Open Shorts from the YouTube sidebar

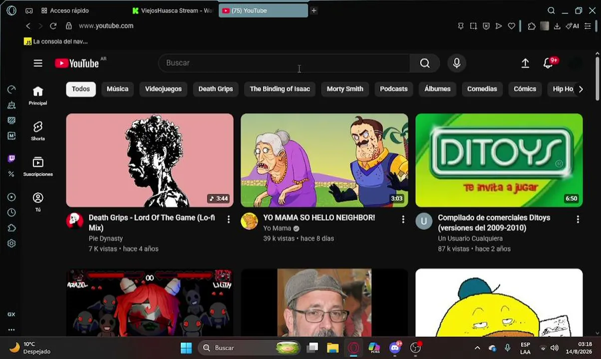[x=38, y=131]
